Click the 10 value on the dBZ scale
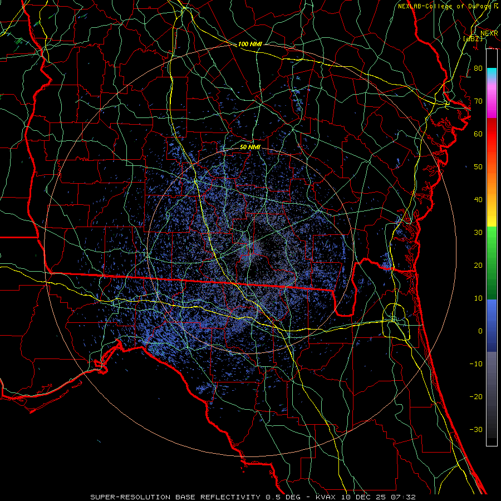Image resolution: width=501 pixels, height=501 pixels. pyautogui.click(x=478, y=298)
